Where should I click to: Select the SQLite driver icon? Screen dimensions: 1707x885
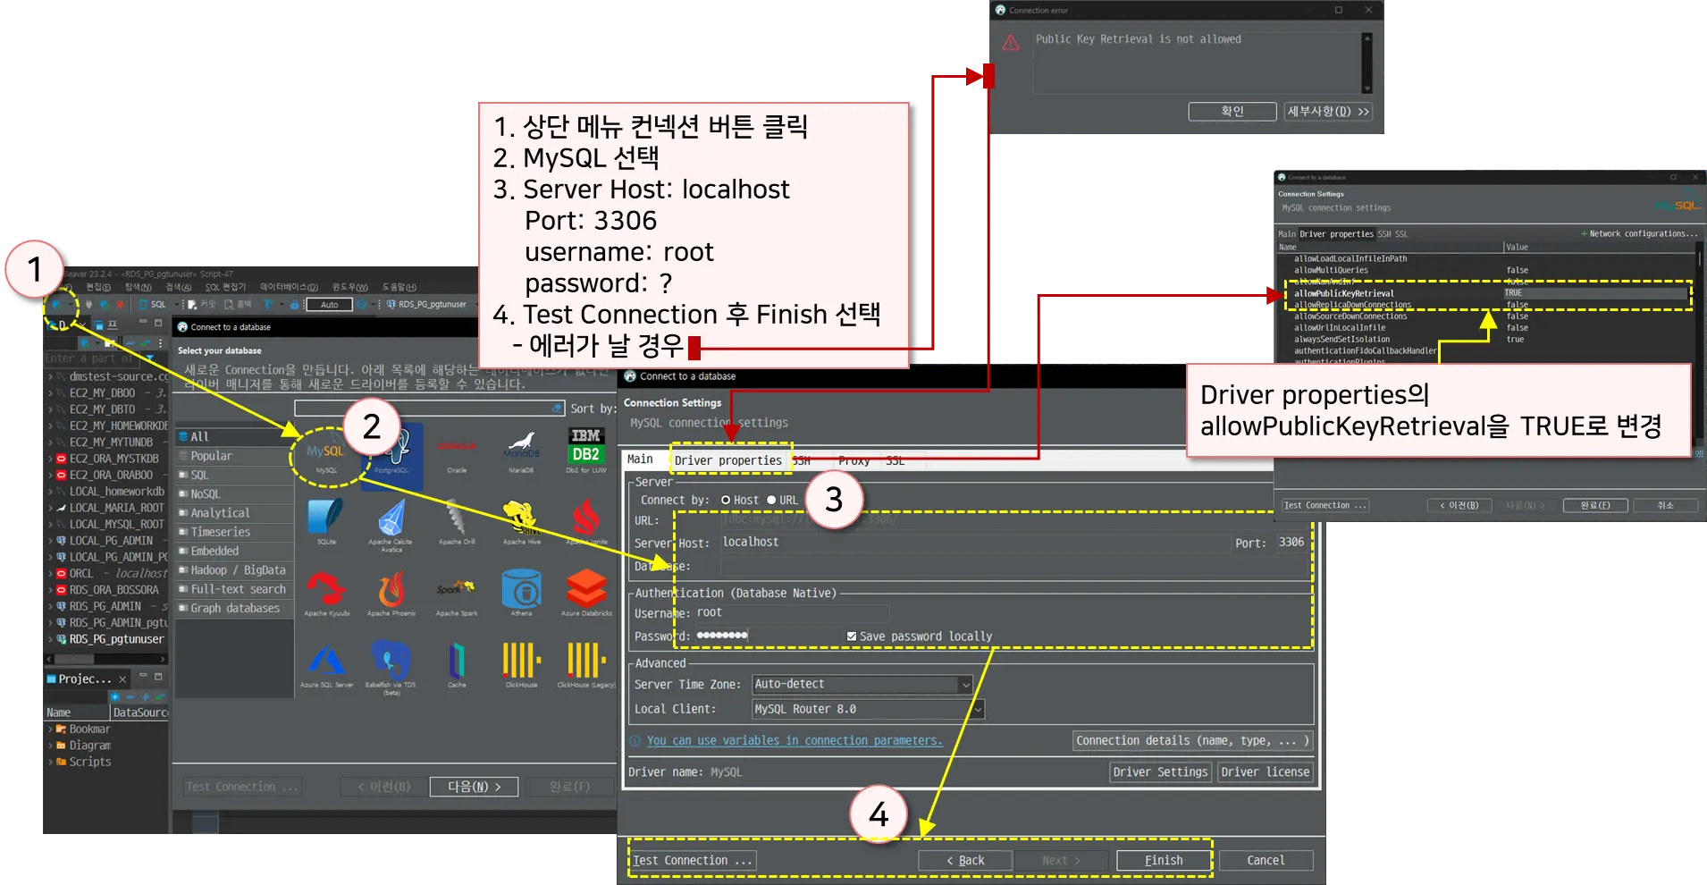pyautogui.click(x=326, y=522)
